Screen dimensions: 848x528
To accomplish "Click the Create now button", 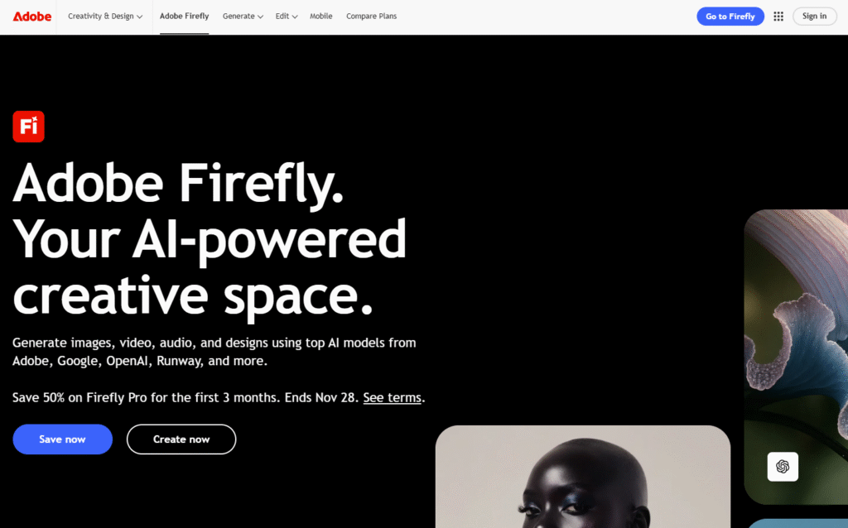I will [x=181, y=439].
